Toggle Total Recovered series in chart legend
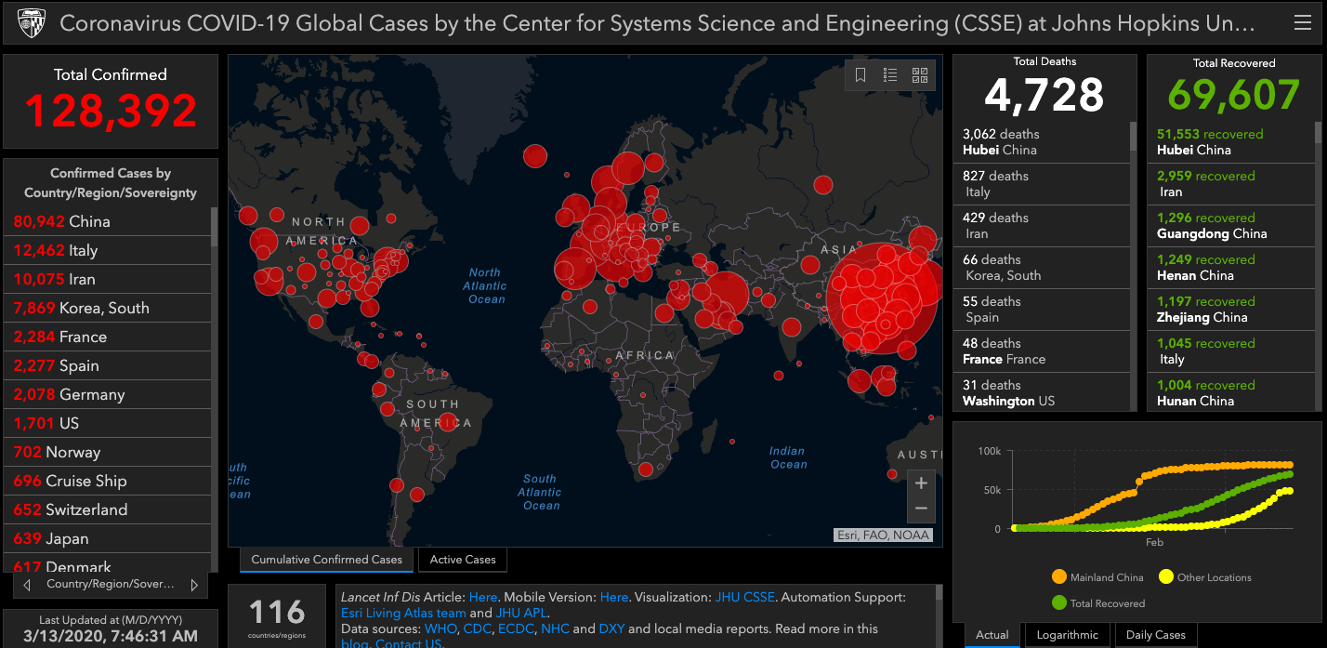Screen dimensions: 1327x648 coord(1097,603)
